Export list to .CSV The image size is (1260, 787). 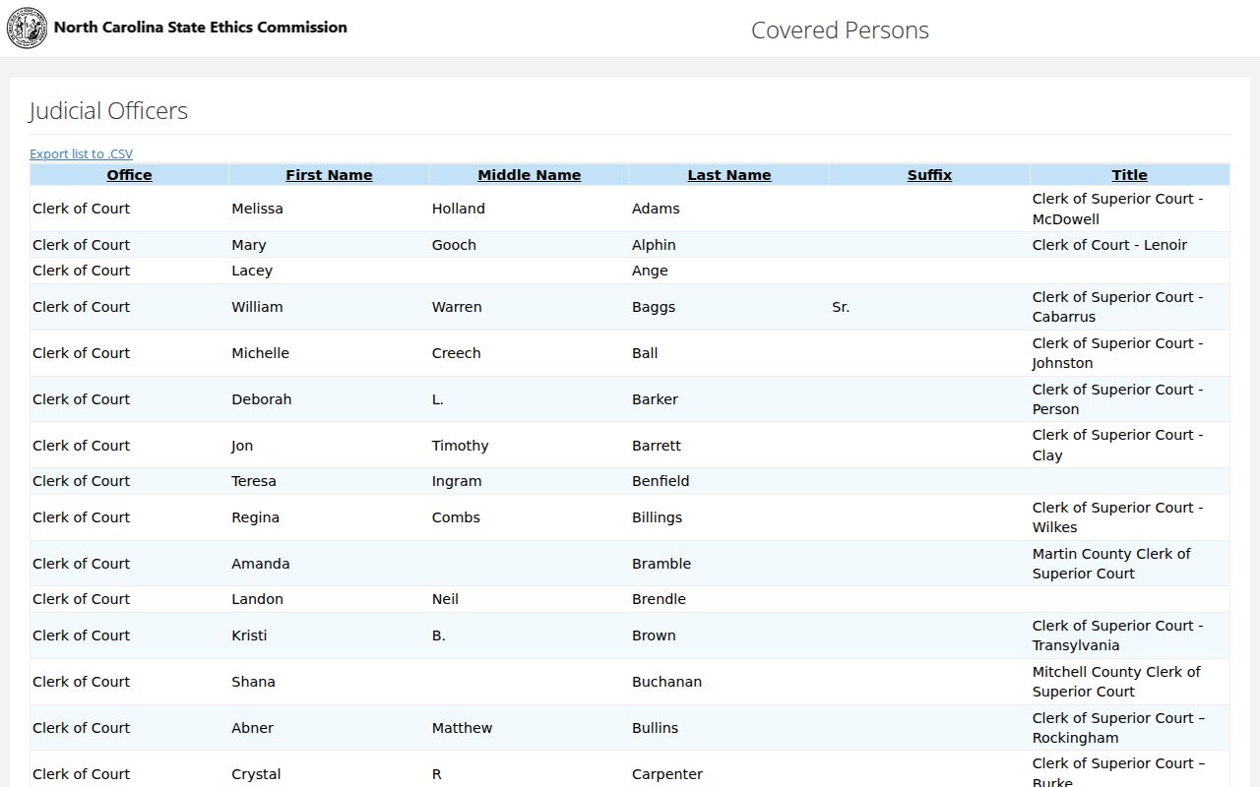point(81,154)
